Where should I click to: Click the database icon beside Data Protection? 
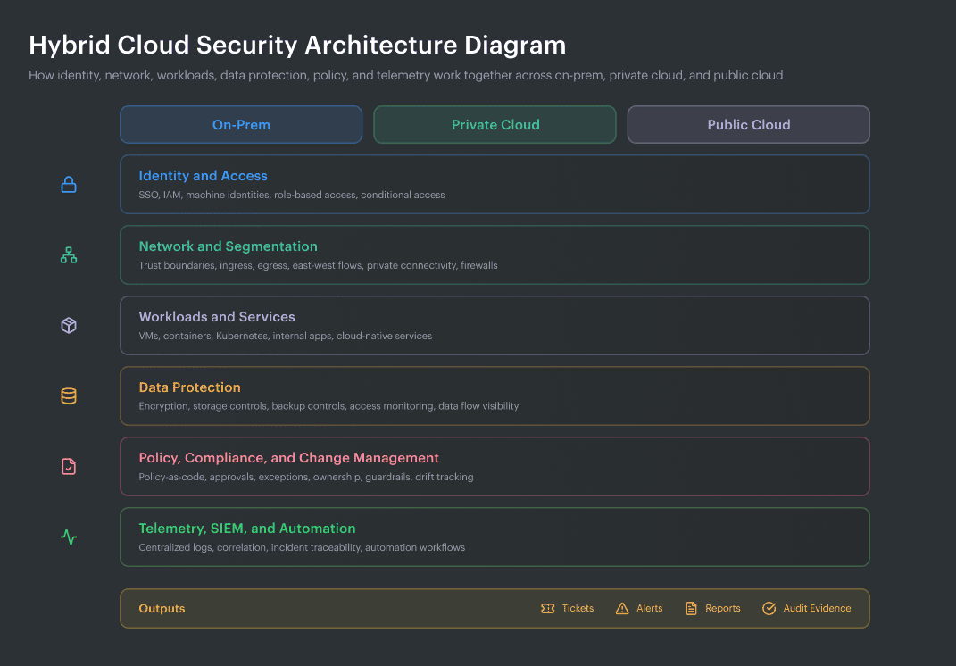69,395
